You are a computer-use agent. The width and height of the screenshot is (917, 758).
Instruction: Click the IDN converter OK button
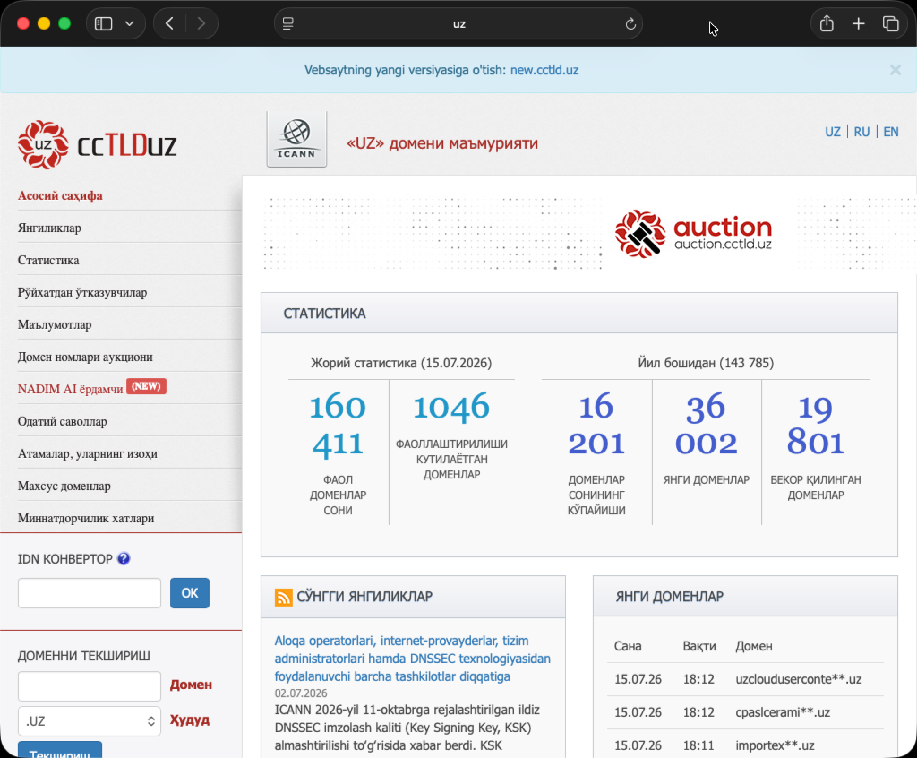tap(189, 593)
